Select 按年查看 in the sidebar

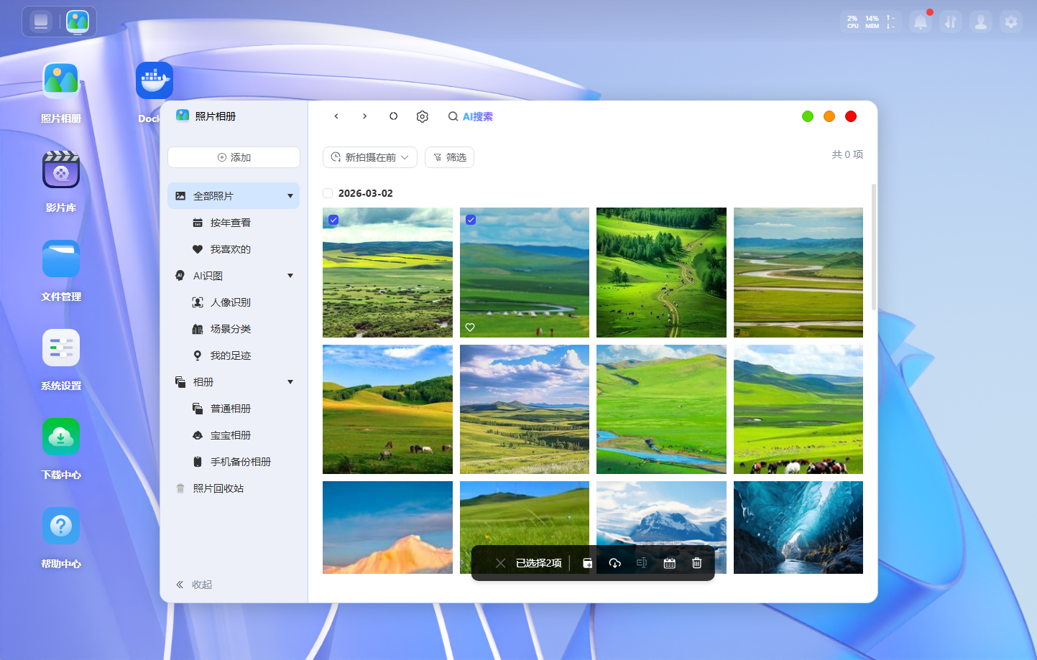pyautogui.click(x=234, y=223)
